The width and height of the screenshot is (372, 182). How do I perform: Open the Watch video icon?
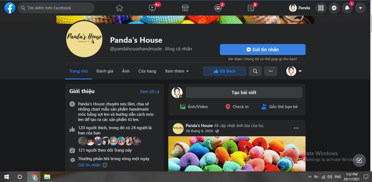[152, 8]
